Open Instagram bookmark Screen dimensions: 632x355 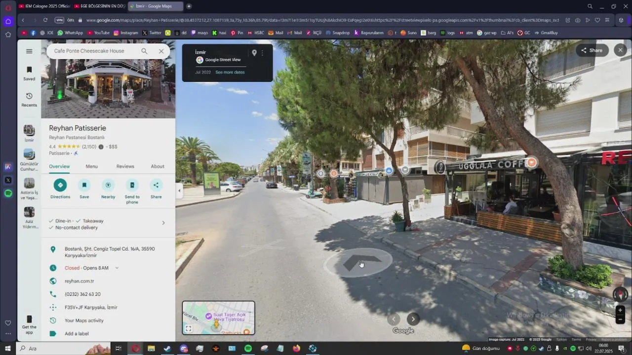tap(126, 33)
